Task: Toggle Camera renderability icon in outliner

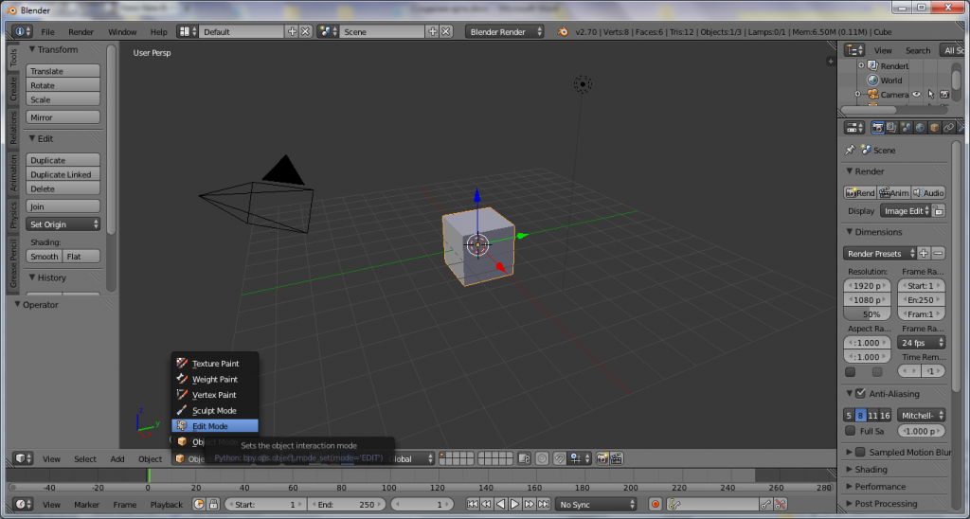Action: [x=944, y=95]
